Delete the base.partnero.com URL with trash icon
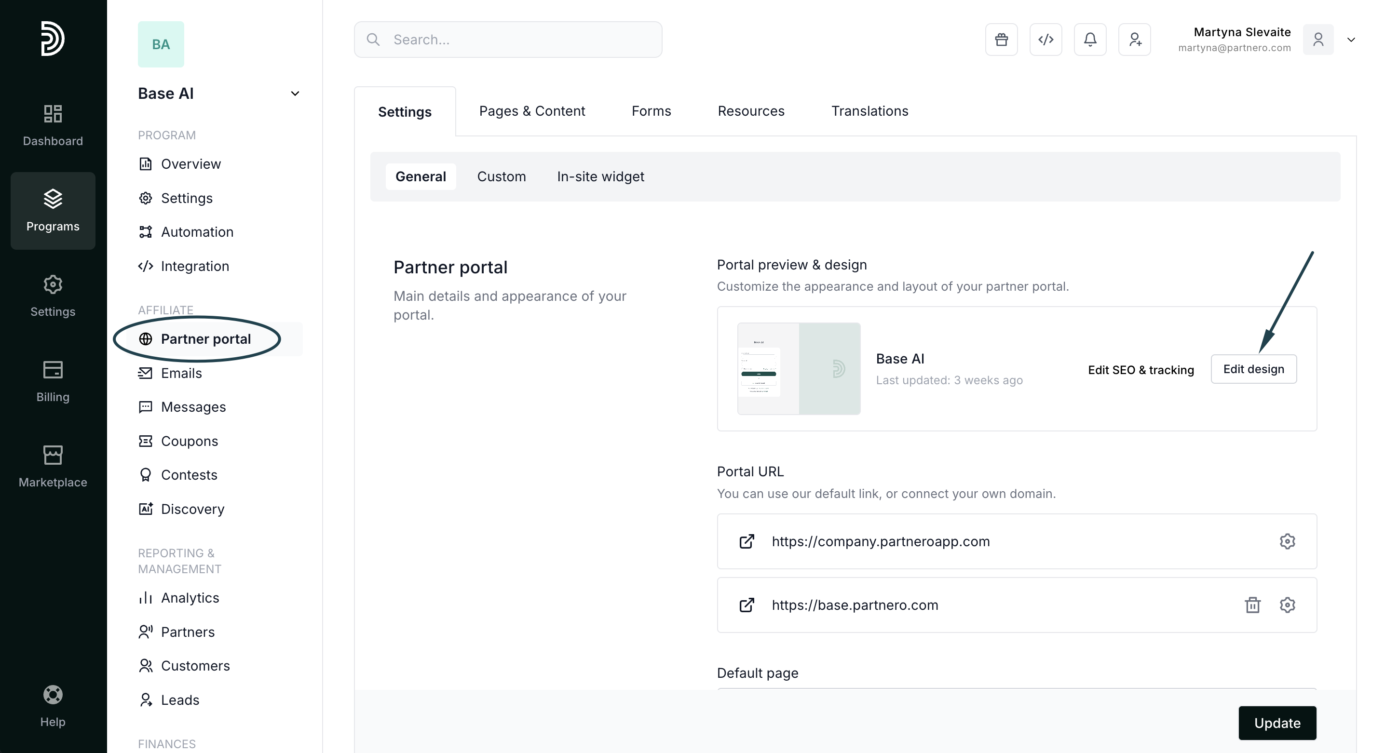 (1252, 605)
